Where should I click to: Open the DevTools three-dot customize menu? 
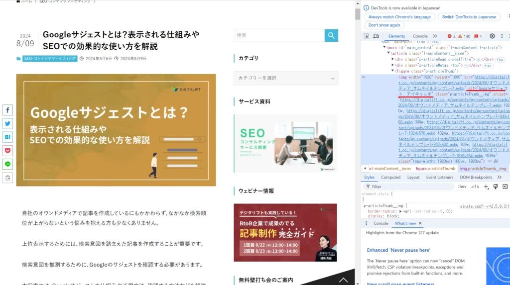coord(502,36)
